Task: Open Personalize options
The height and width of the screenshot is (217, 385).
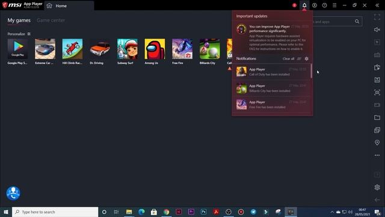Action: (x=19, y=34)
